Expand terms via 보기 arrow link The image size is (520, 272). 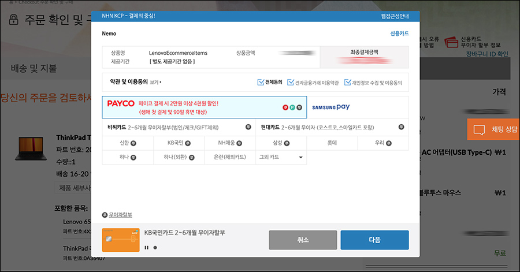pyautogui.click(x=155, y=83)
